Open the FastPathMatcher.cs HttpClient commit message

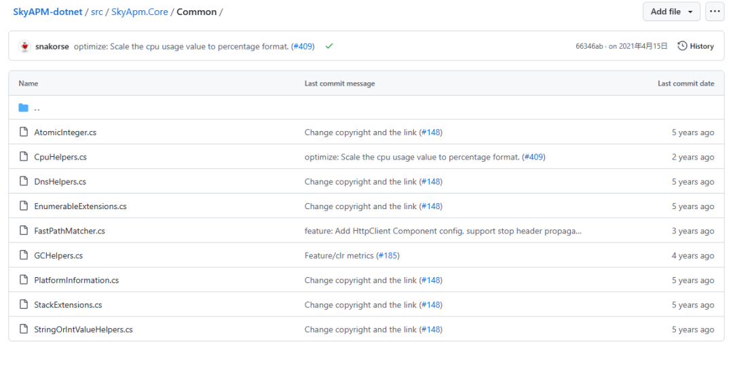[443, 231]
